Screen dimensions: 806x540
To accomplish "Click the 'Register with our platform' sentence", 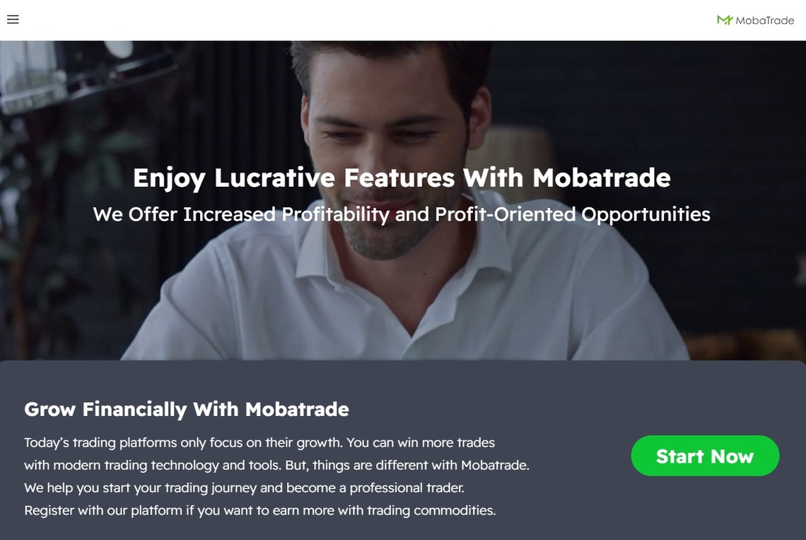I will tap(260, 511).
